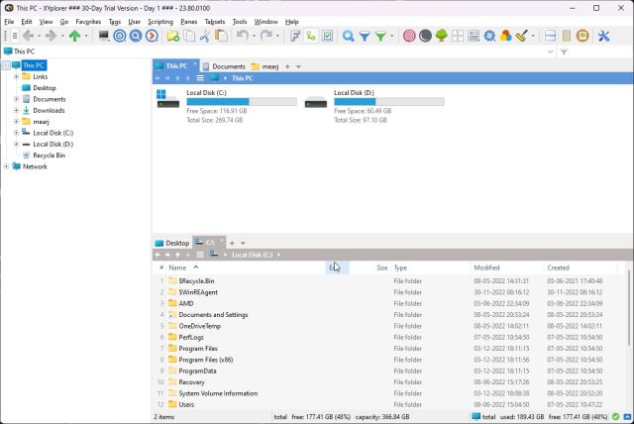The height and width of the screenshot is (424, 634).
Task: Click the grey Back arrow in main toolbar
Action: coord(28,36)
